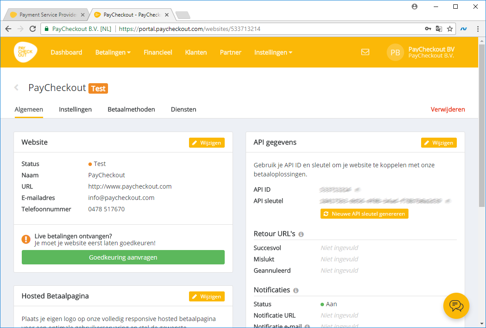Reload the page with refresh icon
This screenshot has height=328, width=486.
[x=33, y=29]
